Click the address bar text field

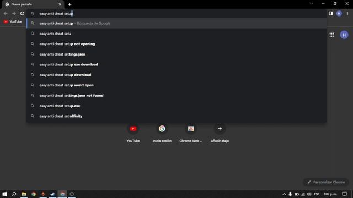coord(176,13)
